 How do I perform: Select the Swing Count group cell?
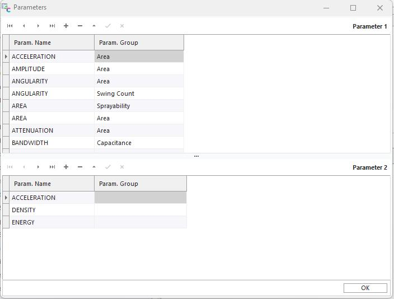coord(139,94)
